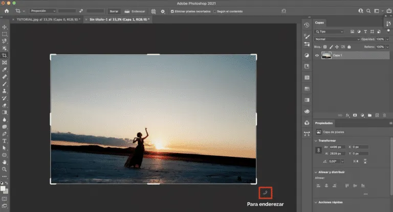Select the Lasso tool
Screen dimensions: 393x212
pos(4,41)
